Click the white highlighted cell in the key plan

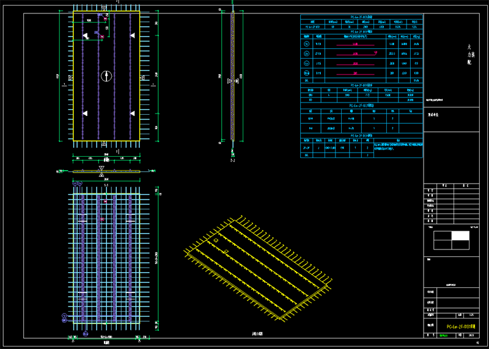(460, 236)
